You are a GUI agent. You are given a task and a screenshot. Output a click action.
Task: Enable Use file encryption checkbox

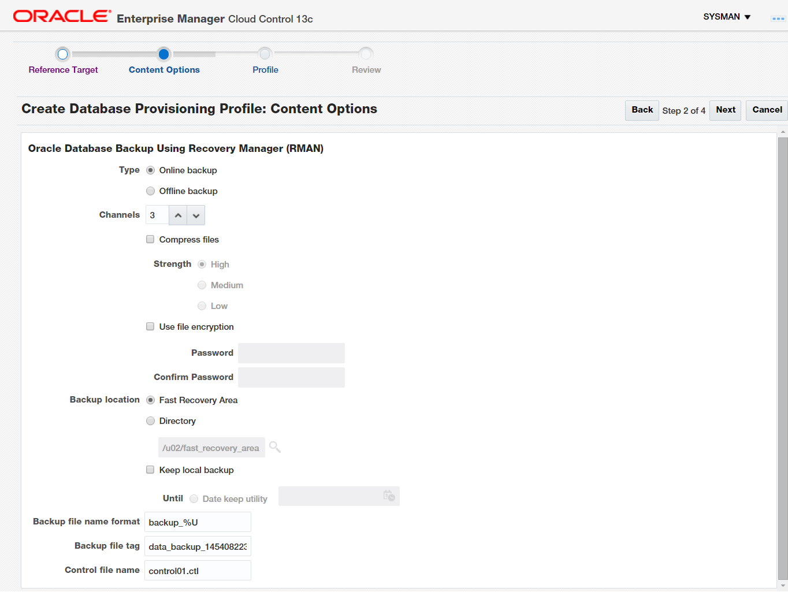tap(150, 326)
